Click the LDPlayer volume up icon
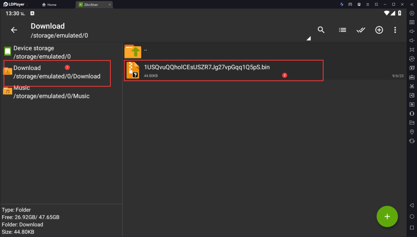The image size is (417, 237). click(412, 31)
